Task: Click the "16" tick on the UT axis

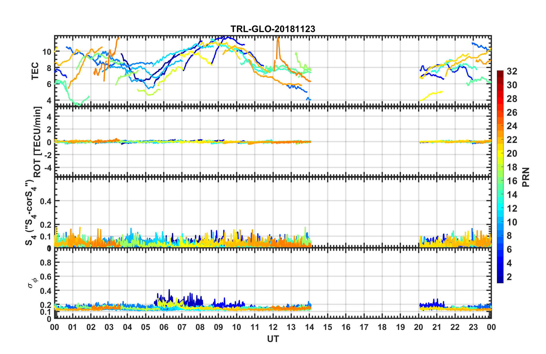Action: click(346, 327)
